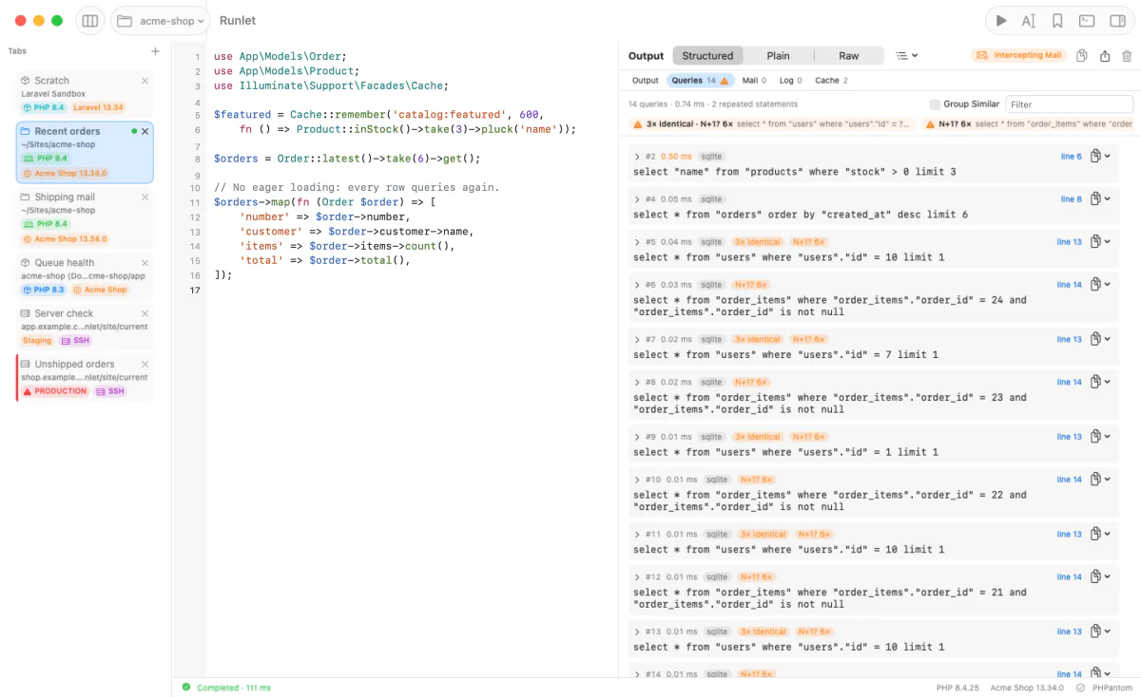Expand query #11 details
This screenshot has width=1141, height=697.
(637, 535)
